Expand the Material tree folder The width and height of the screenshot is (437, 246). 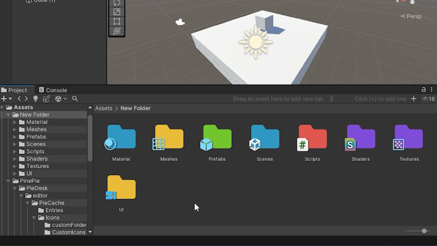(15, 122)
